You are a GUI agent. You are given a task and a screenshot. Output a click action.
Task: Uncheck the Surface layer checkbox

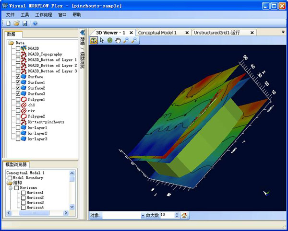coord(18,77)
